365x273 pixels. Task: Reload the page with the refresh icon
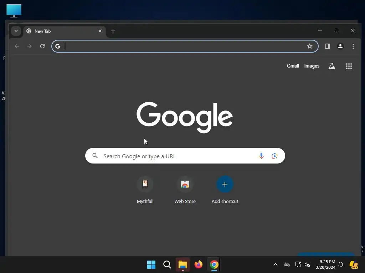click(x=42, y=46)
